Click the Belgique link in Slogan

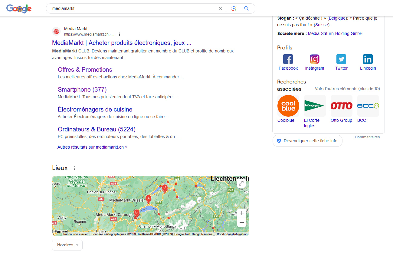[337, 18]
